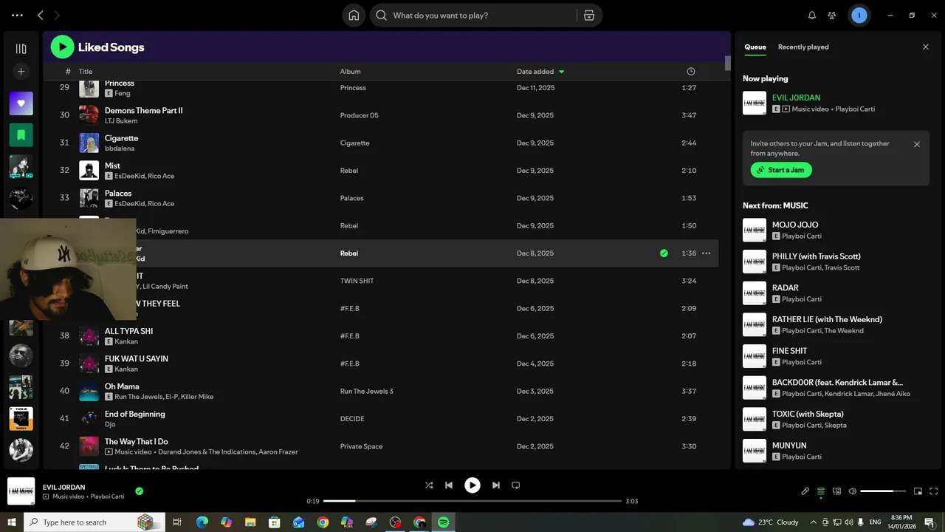Select PHILLY (with Travis Scott) in queue

pyautogui.click(x=836, y=262)
